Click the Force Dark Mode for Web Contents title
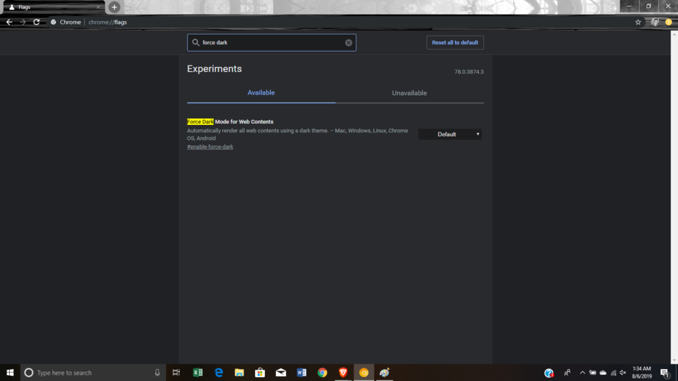Viewport: 678px width, 381px height. 230,122
